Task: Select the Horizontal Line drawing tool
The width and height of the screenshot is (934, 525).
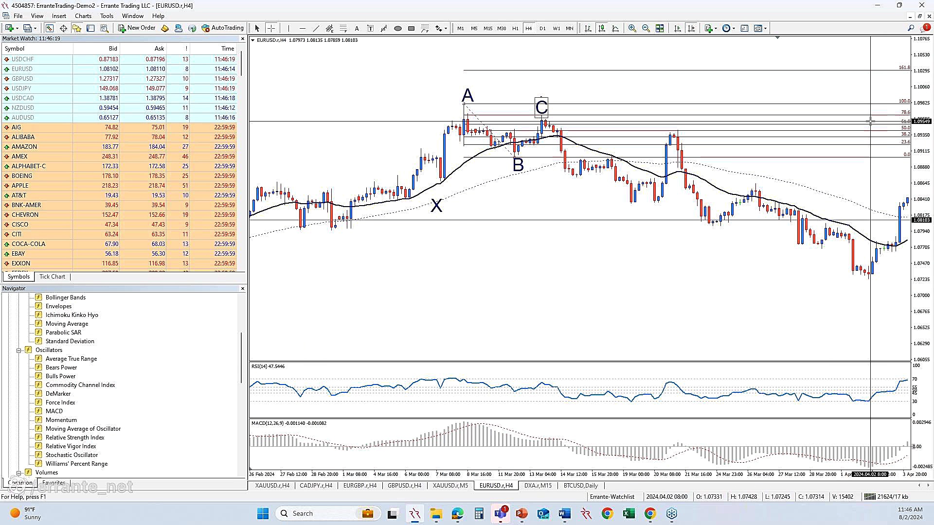Action: tap(302, 28)
